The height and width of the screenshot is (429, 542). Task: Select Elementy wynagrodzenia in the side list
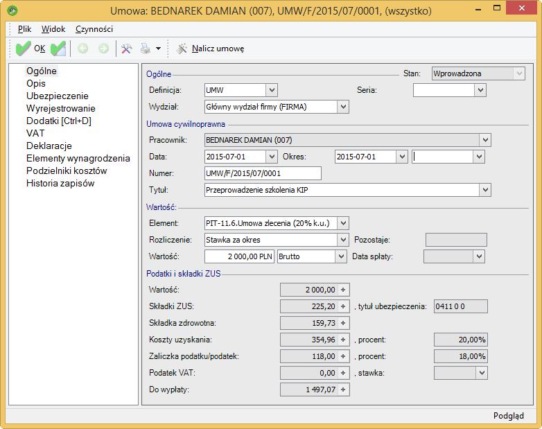tap(78, 158)
